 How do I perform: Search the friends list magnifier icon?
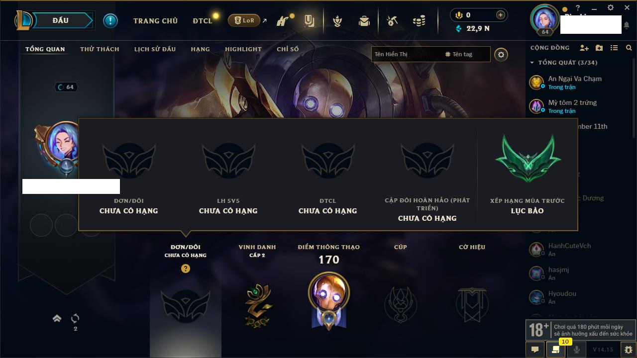point(629,48)
